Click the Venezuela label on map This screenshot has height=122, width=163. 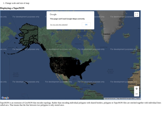92,92
